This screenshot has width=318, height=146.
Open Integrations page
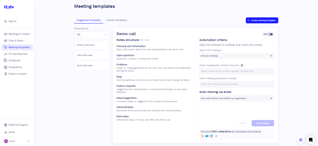click(x=17, y=67)
